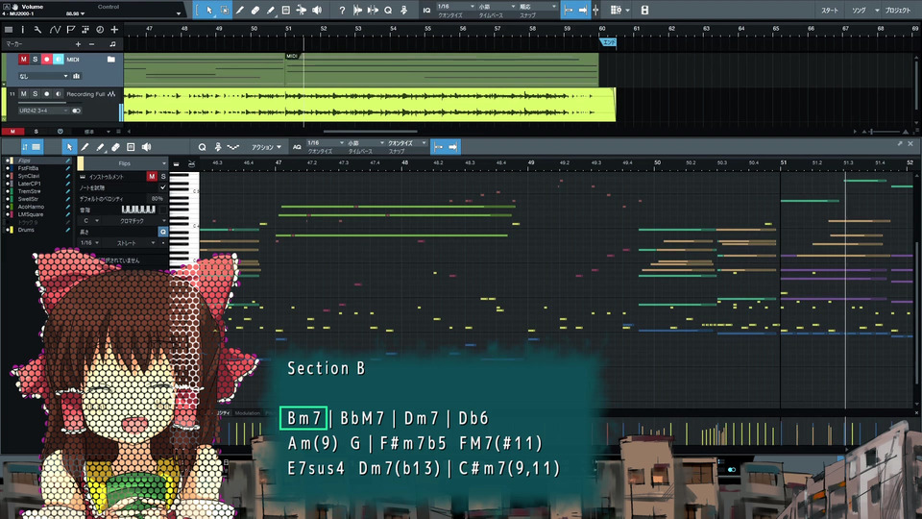Open the main toolbar timebase dropdown
922x519 pixels.
497,7
